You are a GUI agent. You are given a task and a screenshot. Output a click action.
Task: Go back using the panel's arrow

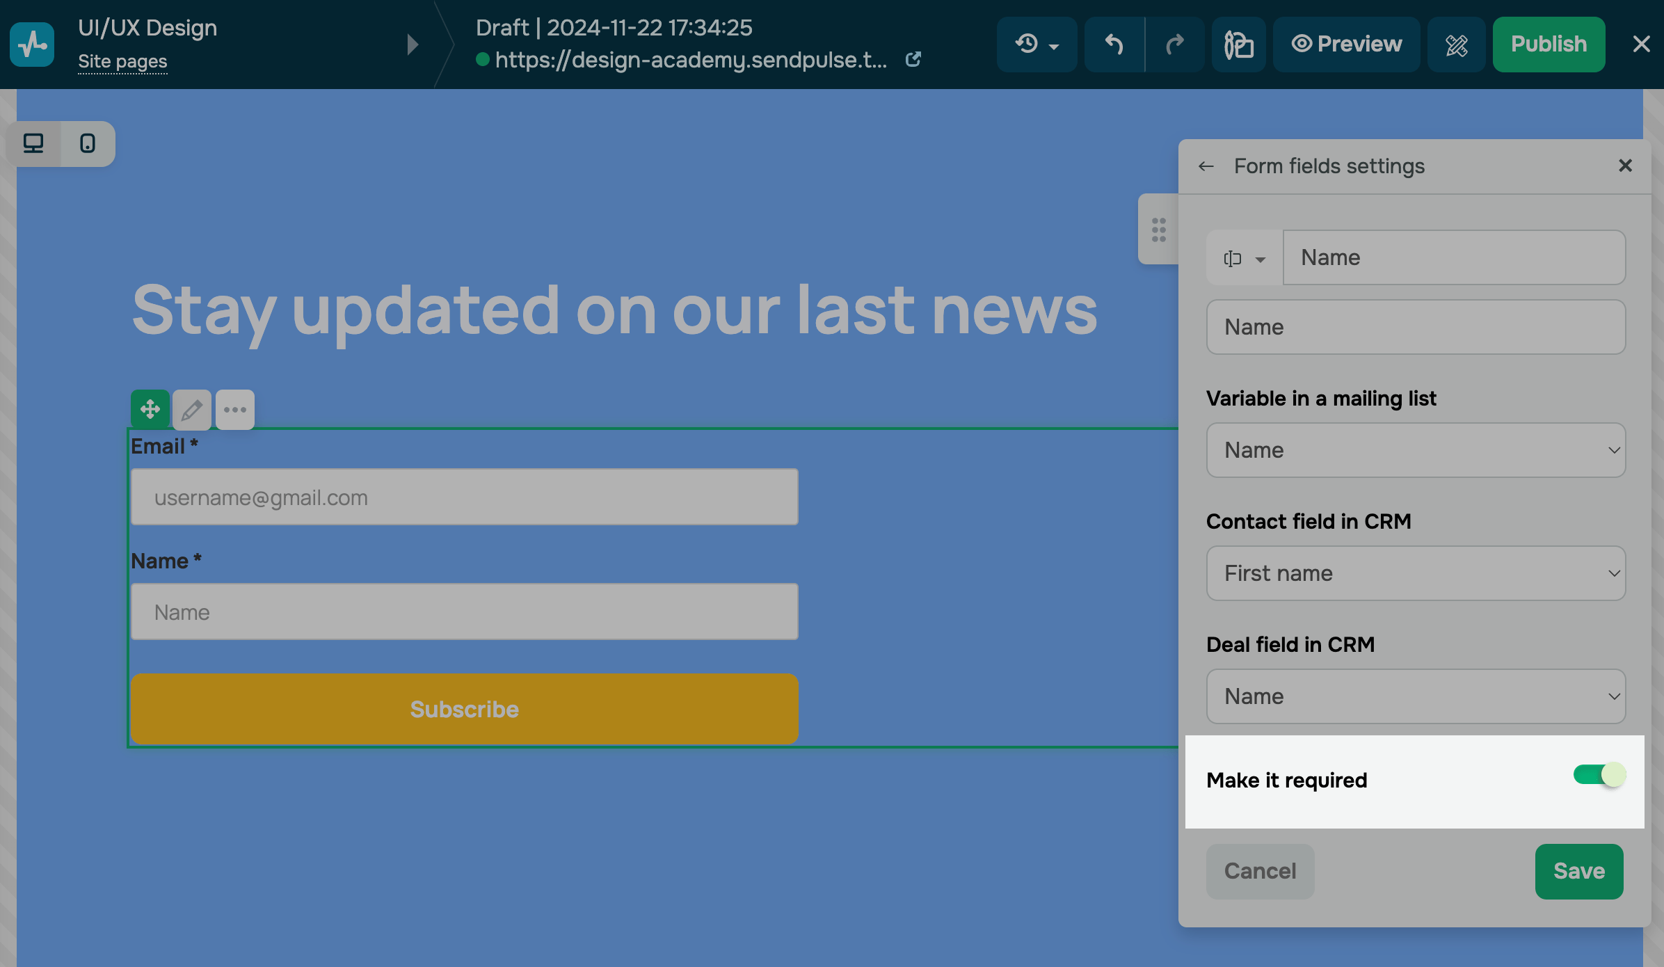[1206, 166]
